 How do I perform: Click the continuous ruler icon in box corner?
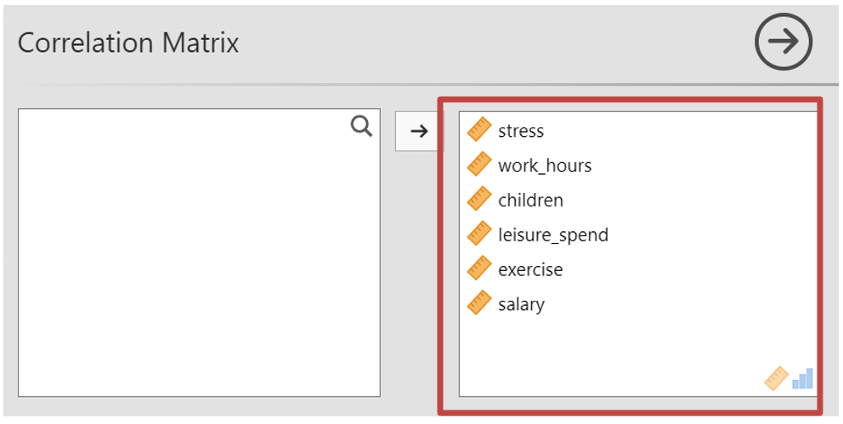[777, 378]
